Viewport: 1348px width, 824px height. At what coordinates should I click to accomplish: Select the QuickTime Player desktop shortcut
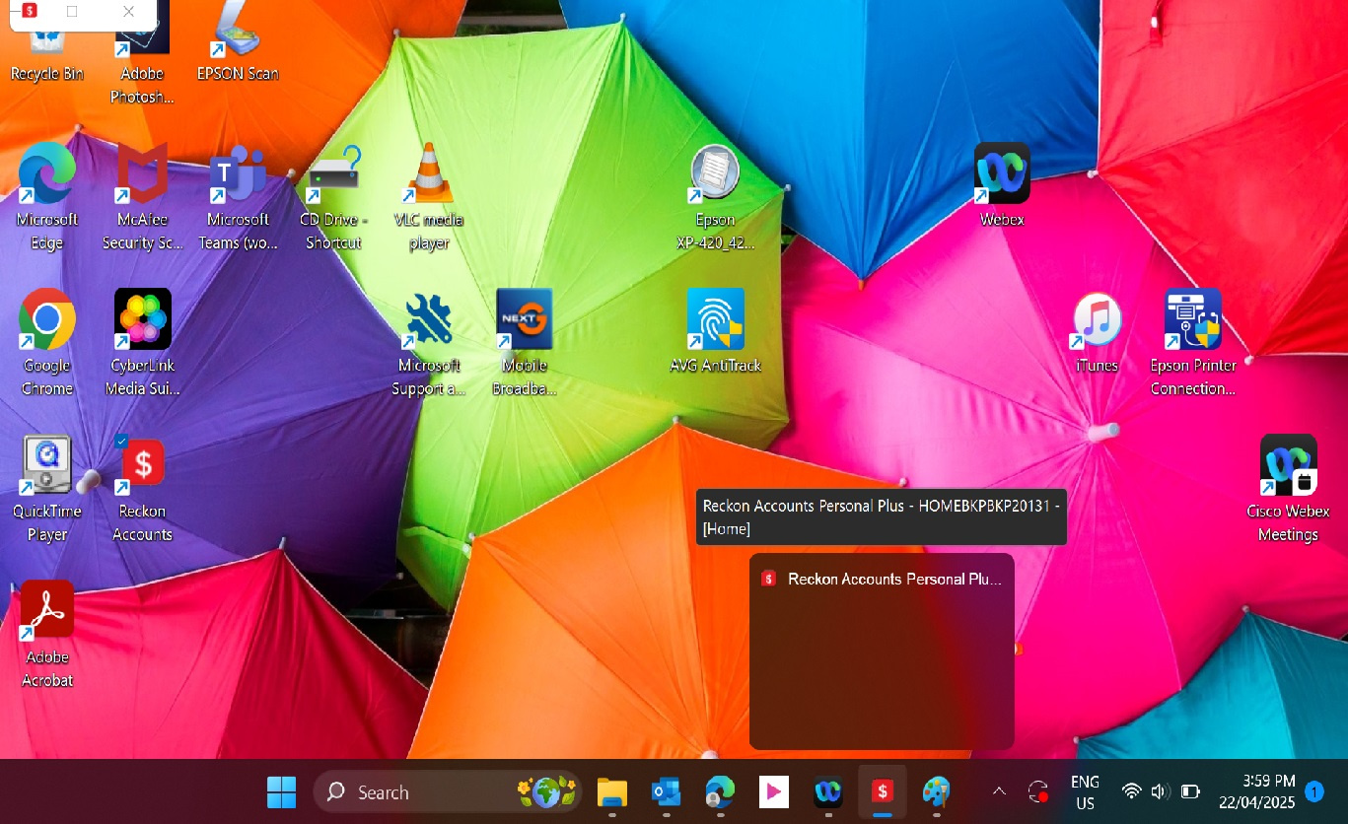click(x=46, y=489)
